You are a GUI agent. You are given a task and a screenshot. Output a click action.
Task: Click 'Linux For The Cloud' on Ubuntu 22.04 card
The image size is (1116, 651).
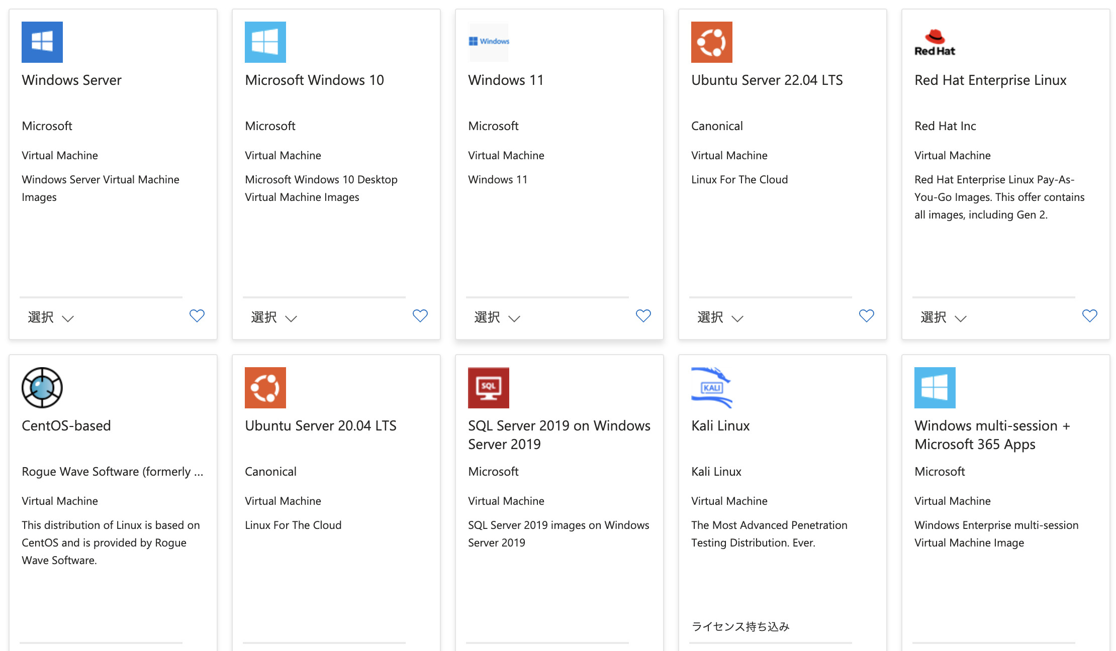[739, 180]
